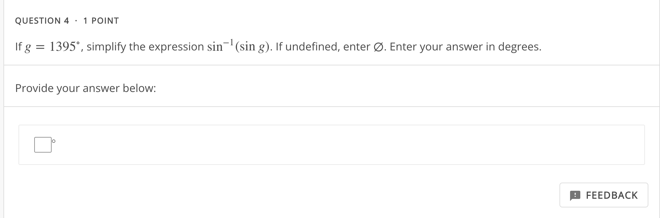Screen dimensions: 660x218
Task: Click the FEEDBACK button label text
Action: [612, 195]
